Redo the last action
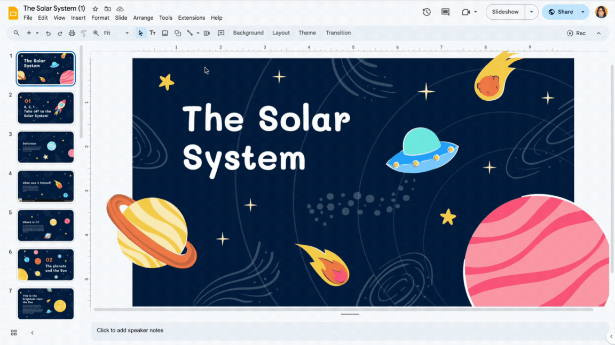The height and width of the screenshot is (345, 615). point(60,33)
